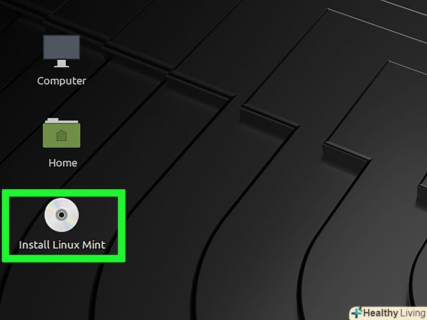Open the Computer desktop icon
The image size is (427, 320).
(x=62, y=51)
